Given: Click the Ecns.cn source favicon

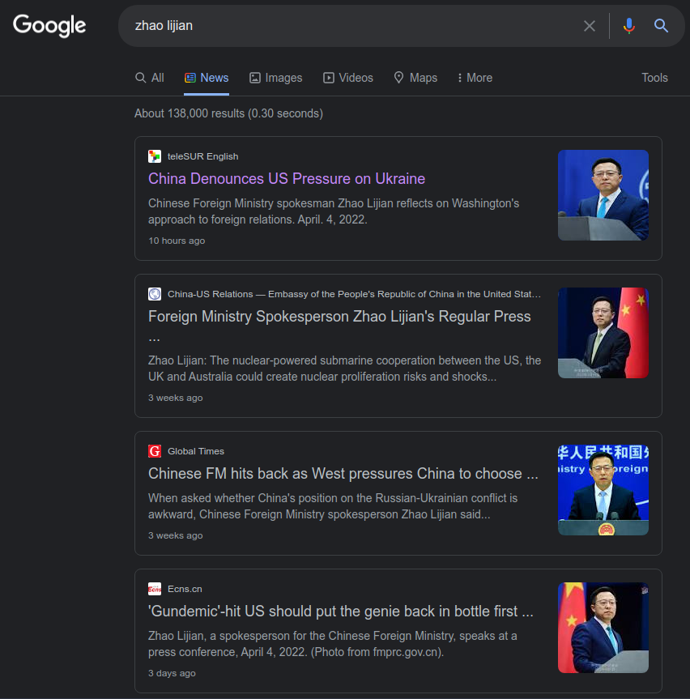Looking at the screenshot, I should tap(155, 589).
